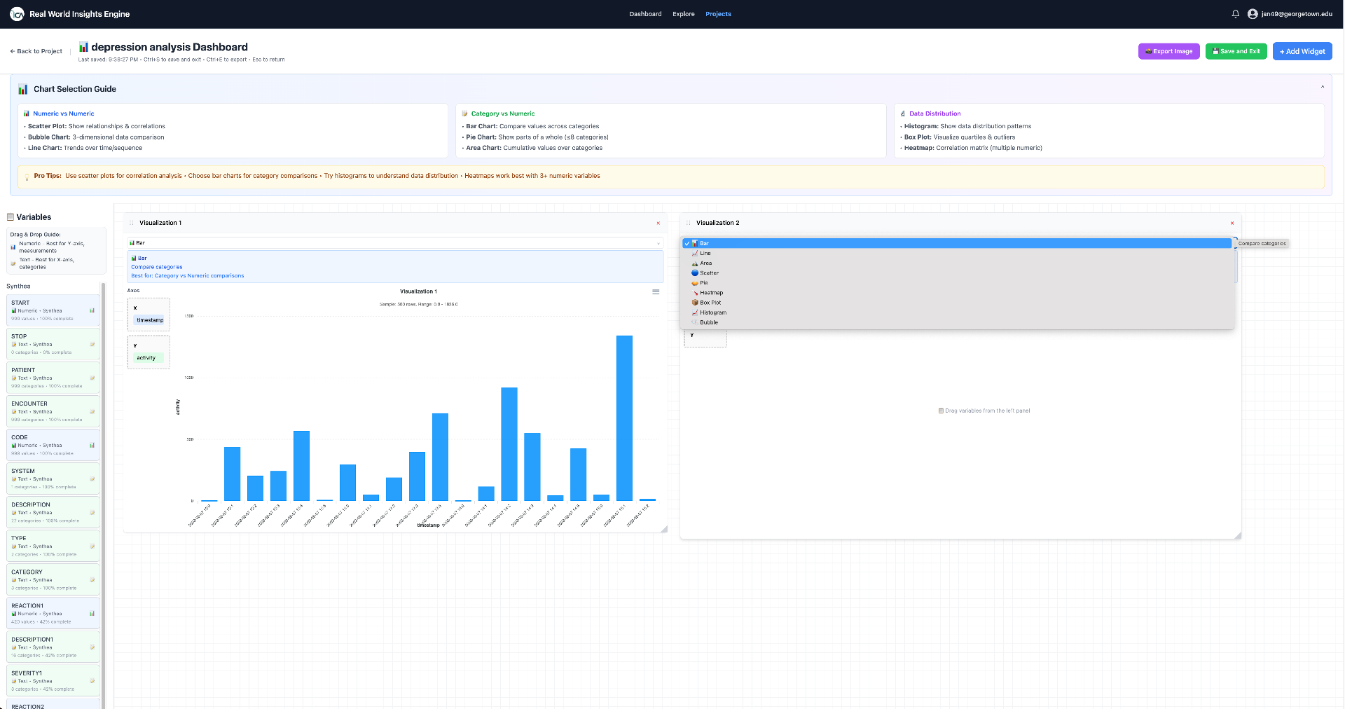Select Area in the chart type list

click(957, 263)
